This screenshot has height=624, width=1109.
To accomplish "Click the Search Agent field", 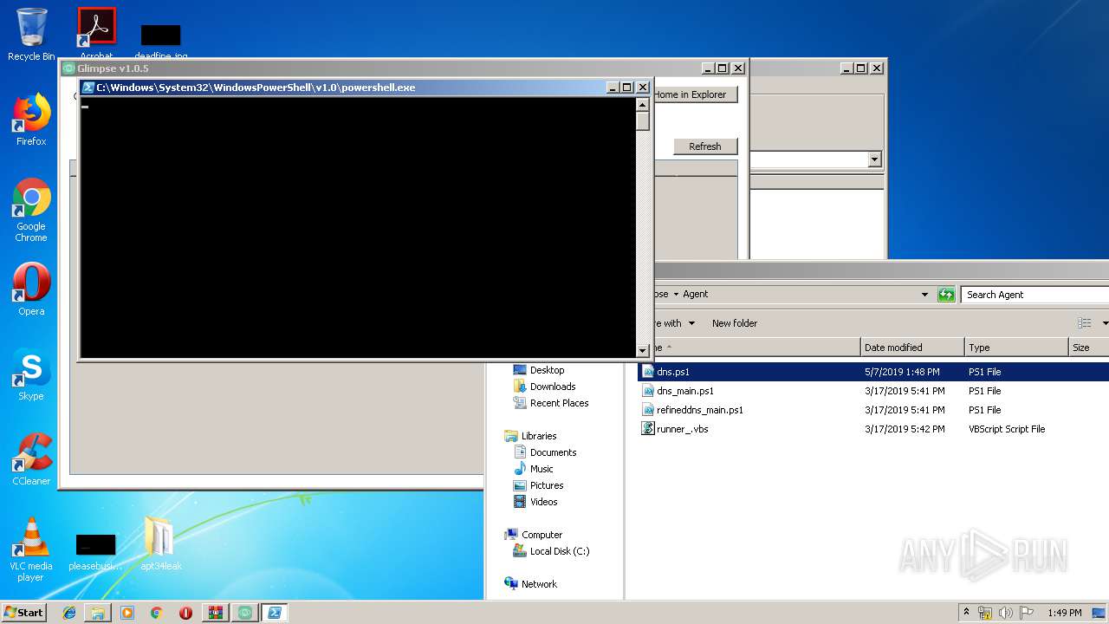I will [x=1034, y=295].
